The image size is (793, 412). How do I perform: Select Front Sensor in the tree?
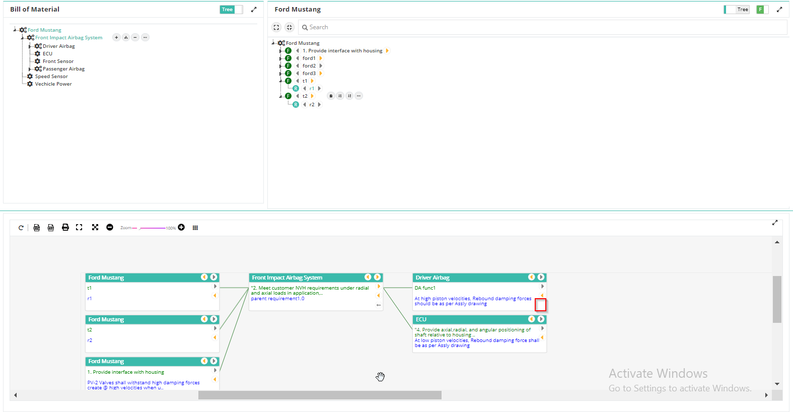click(58, 61)
